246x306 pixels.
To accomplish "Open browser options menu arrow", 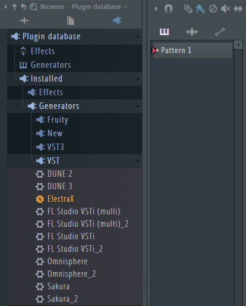I will point(6,7).
